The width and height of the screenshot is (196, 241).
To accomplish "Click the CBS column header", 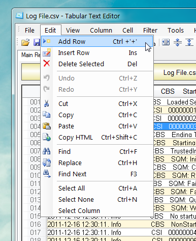I will coord(168,91).
